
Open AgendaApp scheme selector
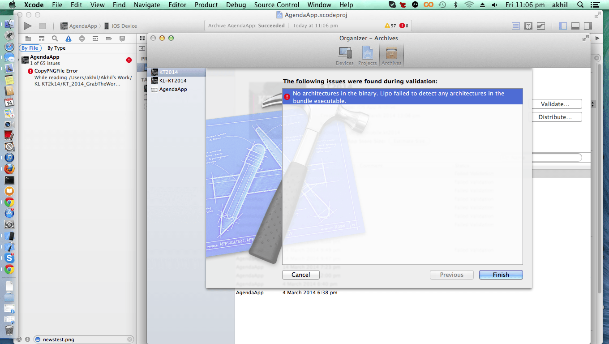79,26
